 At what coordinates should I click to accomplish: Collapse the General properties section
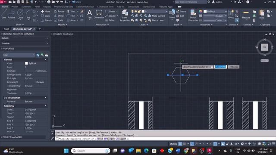[46, 59]
